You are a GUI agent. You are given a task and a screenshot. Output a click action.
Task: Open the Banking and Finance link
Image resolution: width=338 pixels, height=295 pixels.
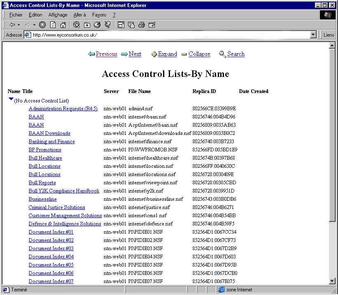pos(52,142)
